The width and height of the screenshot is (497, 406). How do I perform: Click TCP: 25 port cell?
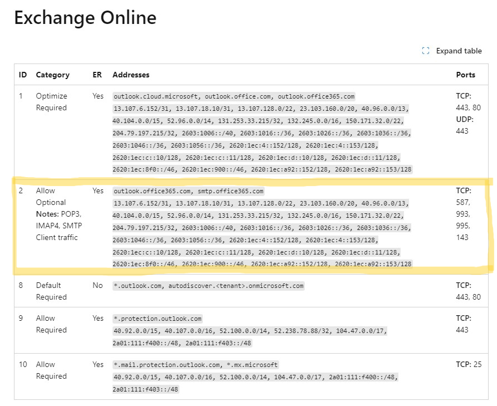(469, 364)
